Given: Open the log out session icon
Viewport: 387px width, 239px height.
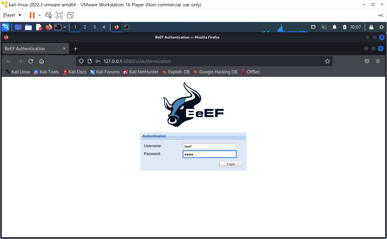Looking at the screenshot, I should (x=382, y=27).
